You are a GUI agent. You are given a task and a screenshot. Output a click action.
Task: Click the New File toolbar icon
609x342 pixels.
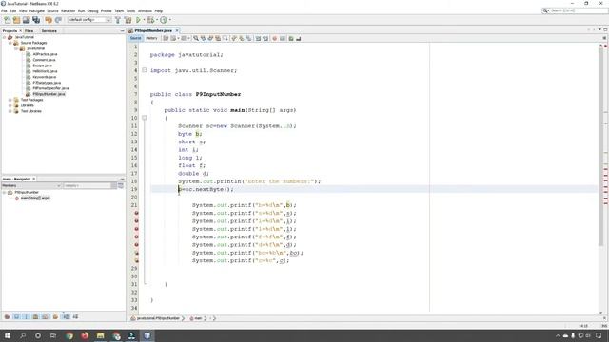click(7, 20)
